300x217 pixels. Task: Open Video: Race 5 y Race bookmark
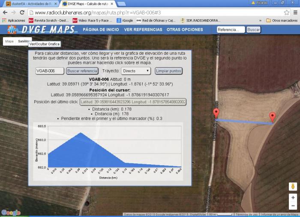[x=93, y=21]
